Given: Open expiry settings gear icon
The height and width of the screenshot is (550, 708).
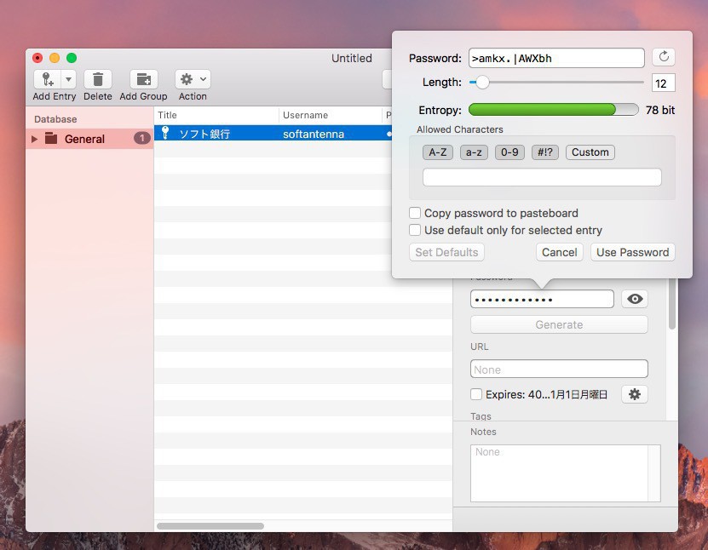Looking at the screenshot, I should [635, 394].
